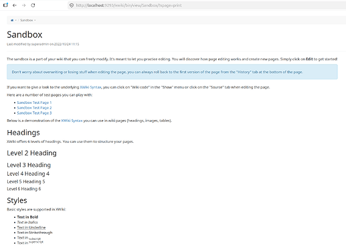346x250 pixels.
Task: Click 'Here are a number of test pages' text
Action: [x=50, y=95]
